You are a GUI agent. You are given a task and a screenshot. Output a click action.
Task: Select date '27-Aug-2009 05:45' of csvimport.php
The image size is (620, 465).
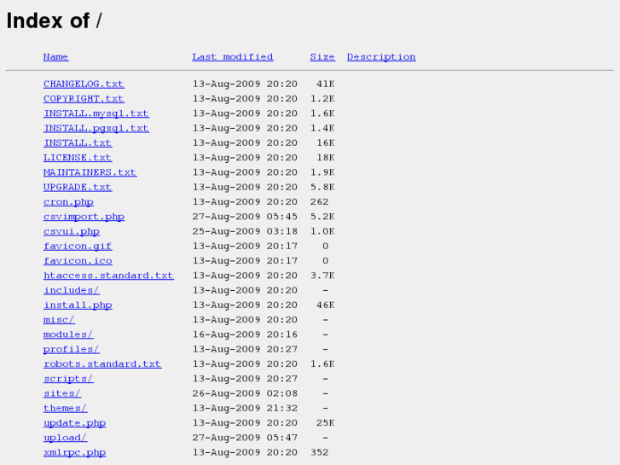click(245, 217)
